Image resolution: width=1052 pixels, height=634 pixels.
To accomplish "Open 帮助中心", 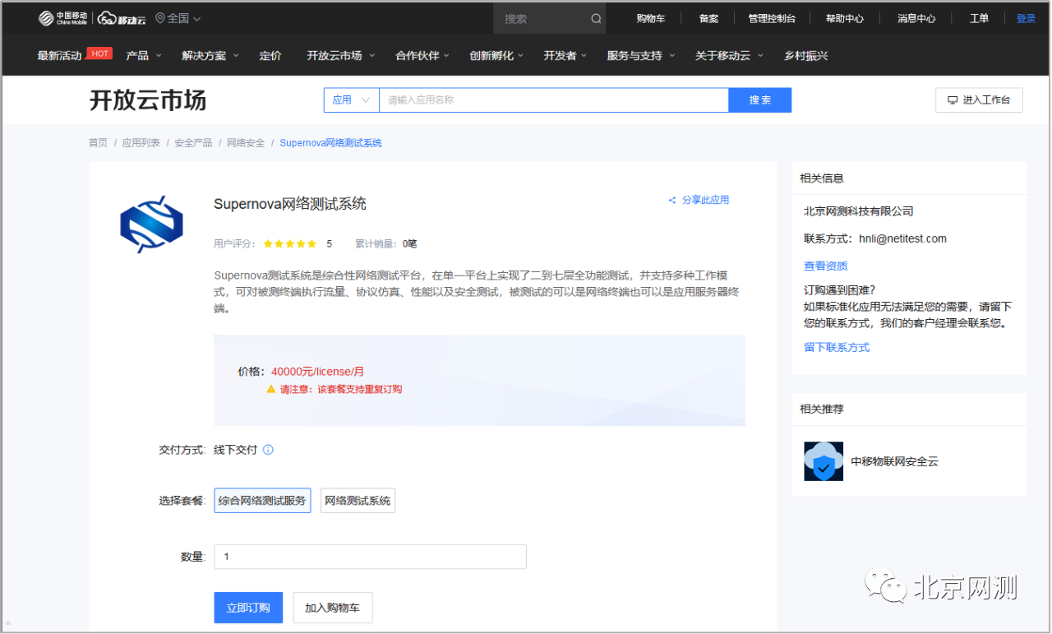I will (x=845, y=19).
